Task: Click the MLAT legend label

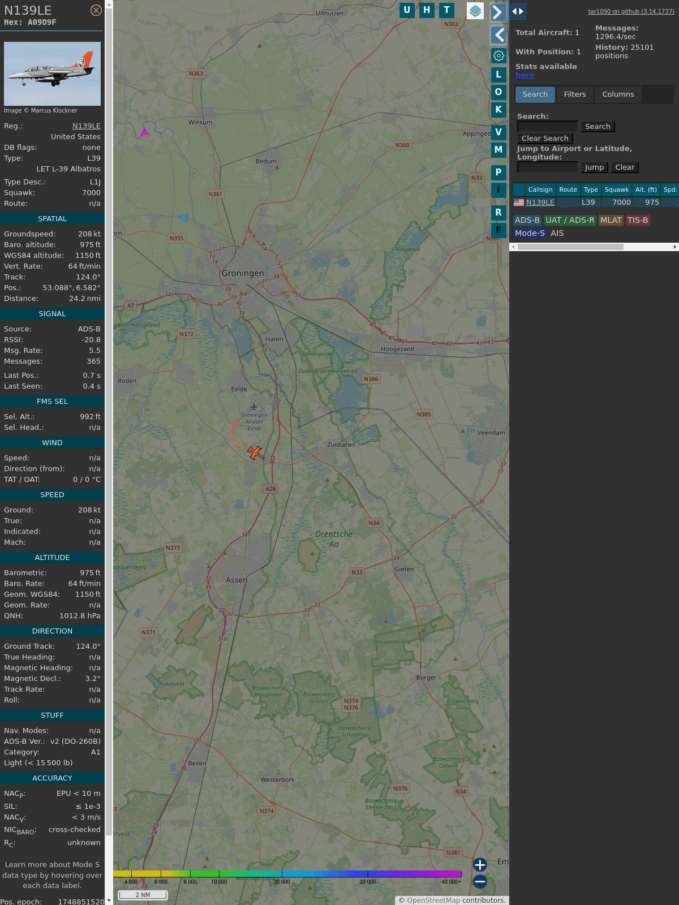Action: (x=611, y=221)
